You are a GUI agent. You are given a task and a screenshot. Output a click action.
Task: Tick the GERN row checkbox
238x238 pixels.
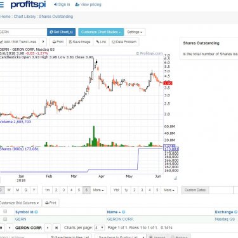[5, 219]
